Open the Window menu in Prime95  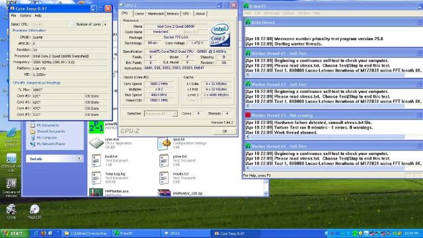click(x=304, y=13)
